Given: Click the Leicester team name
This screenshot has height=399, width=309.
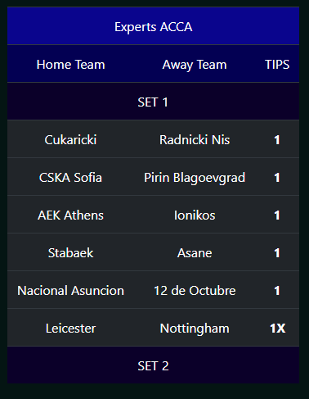Looking at the screenshot, I should pos(70,329).
